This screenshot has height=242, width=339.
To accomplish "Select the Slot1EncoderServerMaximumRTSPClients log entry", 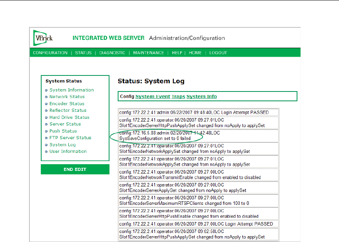I will pyautogui.click(x=199, y=201).
